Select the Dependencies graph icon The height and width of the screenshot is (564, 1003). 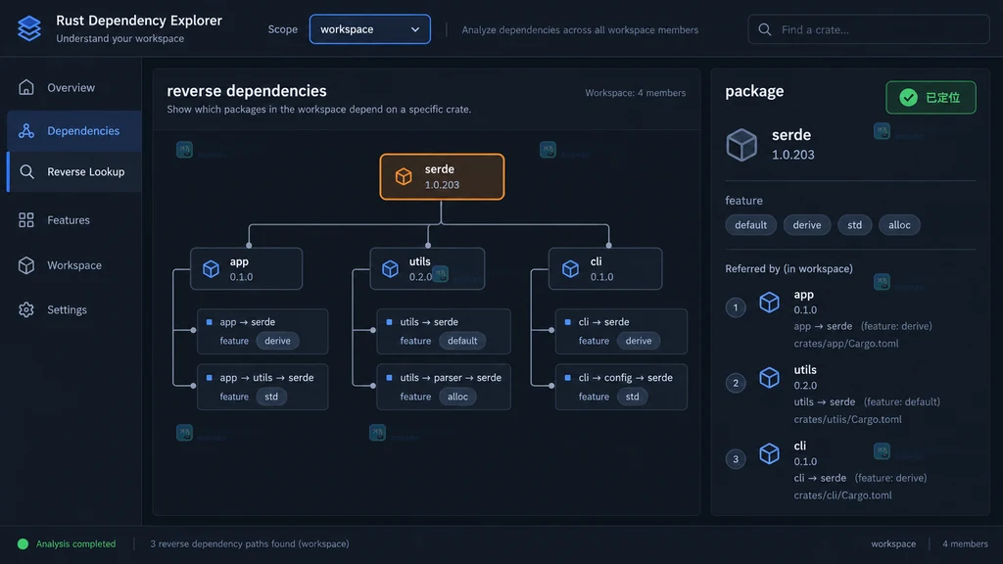pos(26,130)
